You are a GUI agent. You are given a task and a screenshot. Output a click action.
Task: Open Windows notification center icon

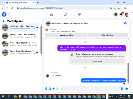[x=129, y=97]
